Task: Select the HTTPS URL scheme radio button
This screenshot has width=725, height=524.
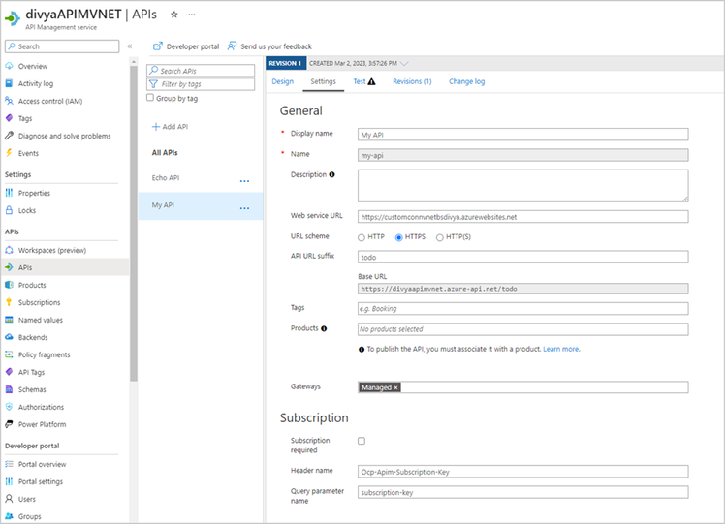Action: 399,237
